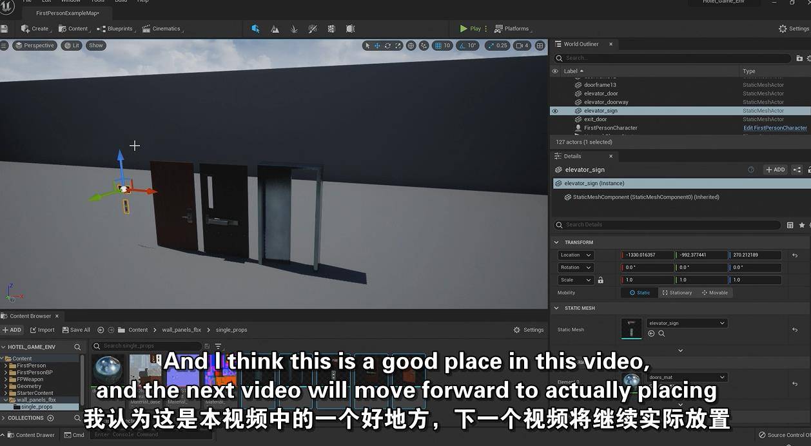Collapse the TRANSFORM section
The width and height of the screenshot is (811, 446).
click(x=556, y=242)
